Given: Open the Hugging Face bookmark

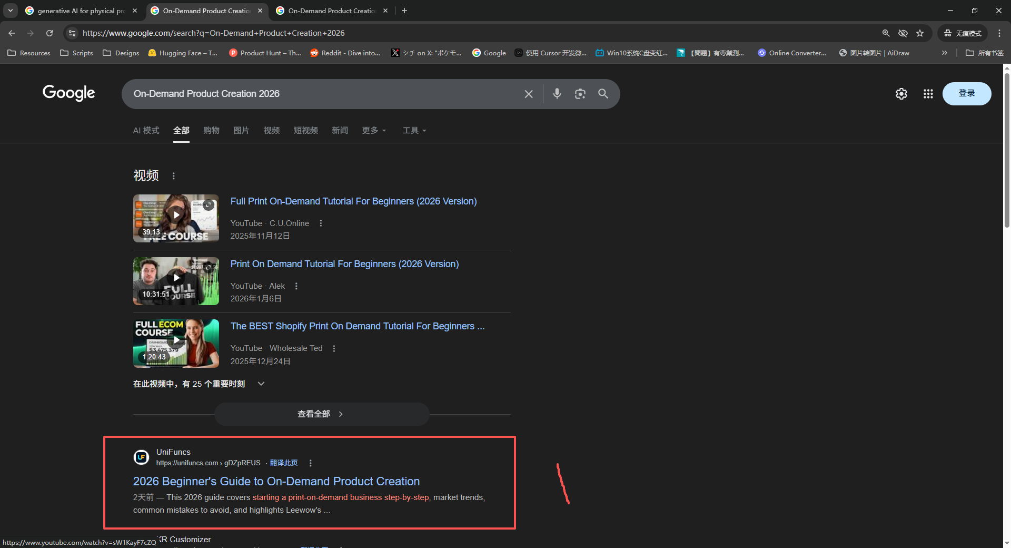Looking at the screenshot, I should (183, 53).
